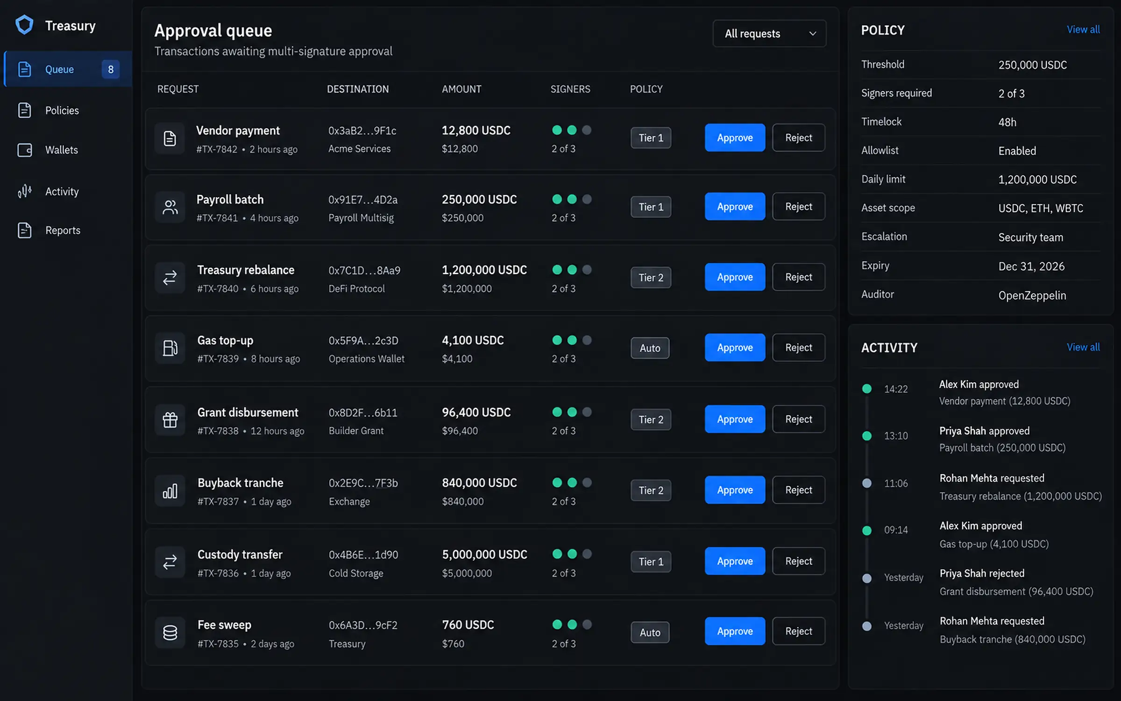
Task: Approve the Vendor payment request
Action: [735, 138]
